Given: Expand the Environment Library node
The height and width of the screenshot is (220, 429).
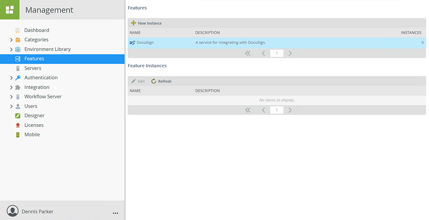Looking at the screenshot, I should click(11, 49).
